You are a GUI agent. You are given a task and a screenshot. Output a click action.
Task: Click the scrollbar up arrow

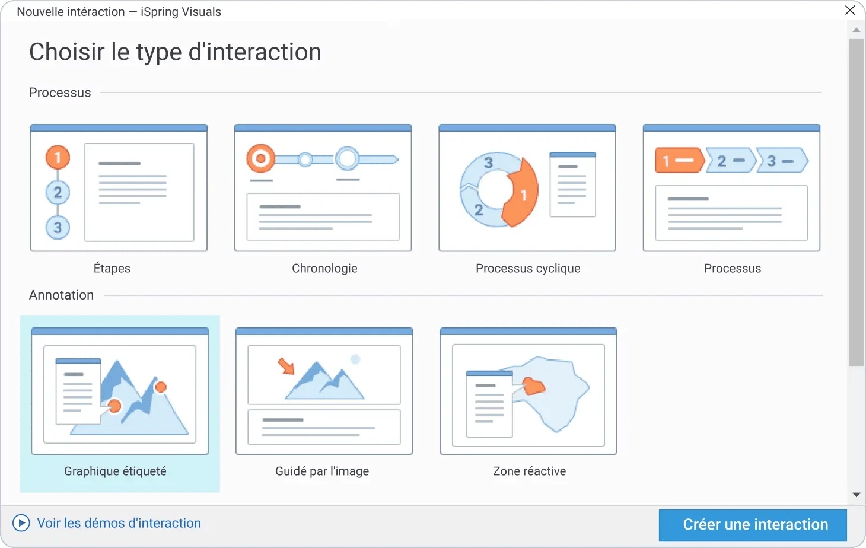(856, 30)
